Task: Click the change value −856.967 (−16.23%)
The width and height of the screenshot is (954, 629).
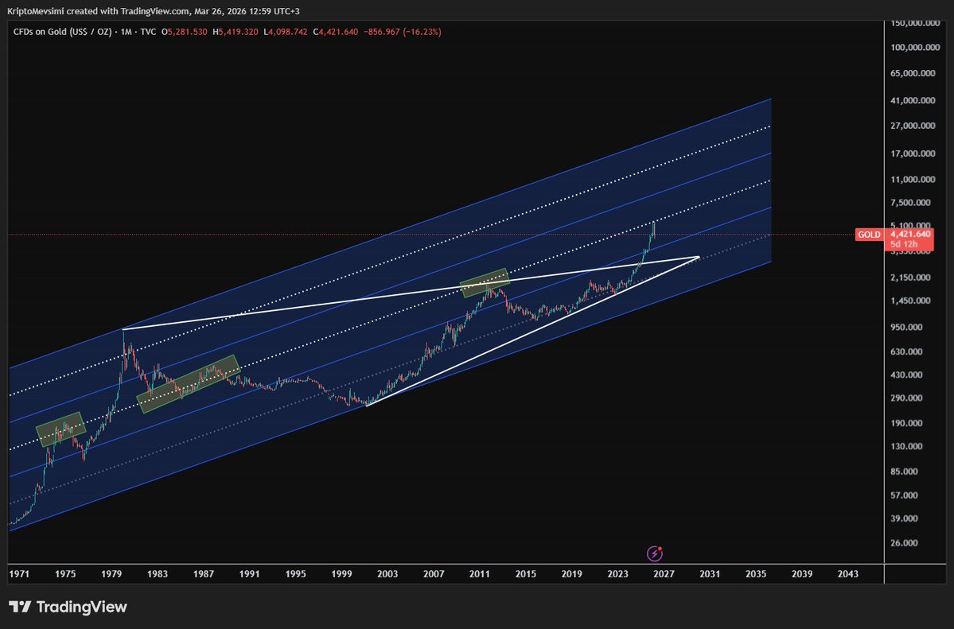Action: pyautogui.click(x=402, y=32)
